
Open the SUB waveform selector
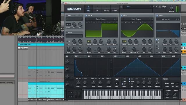click(x=74, y=19)
